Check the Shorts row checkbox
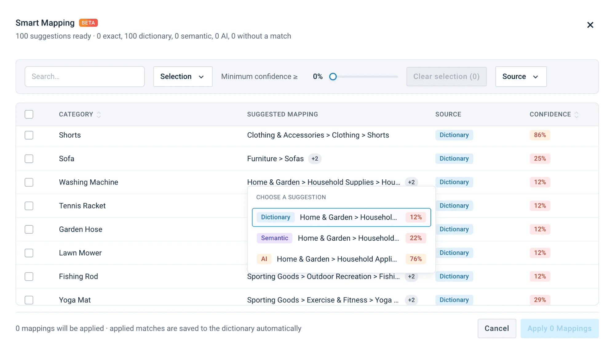This screenshot has height=355, width=615. coord(29,135)
